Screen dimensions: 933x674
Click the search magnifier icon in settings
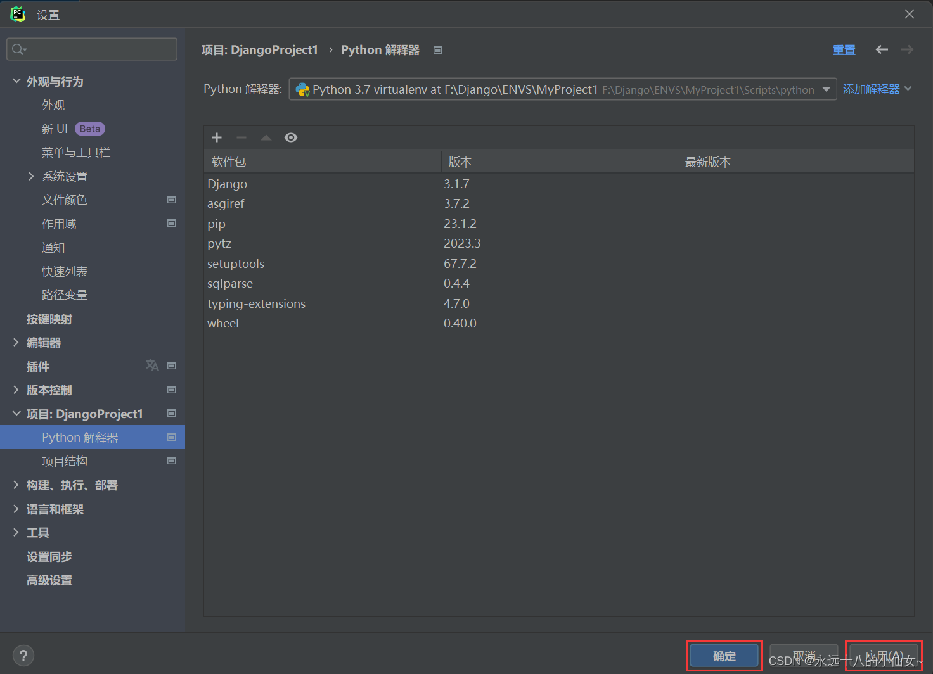tap(19, 49)
